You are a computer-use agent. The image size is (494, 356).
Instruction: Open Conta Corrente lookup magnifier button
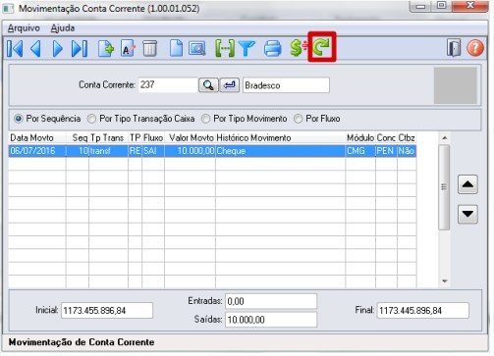pos(208,85)
